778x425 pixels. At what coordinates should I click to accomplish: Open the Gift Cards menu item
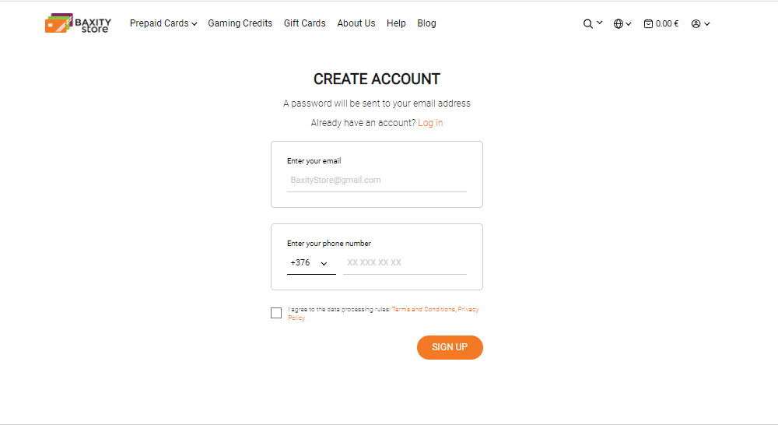pyautogui.click(x=305, y=23)
